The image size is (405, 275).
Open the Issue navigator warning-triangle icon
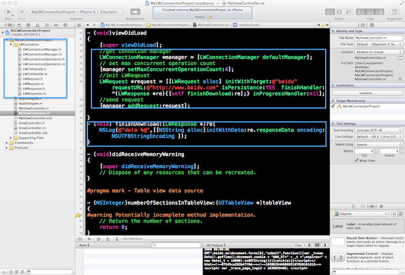pyautogui.click(x=38, y=25)
